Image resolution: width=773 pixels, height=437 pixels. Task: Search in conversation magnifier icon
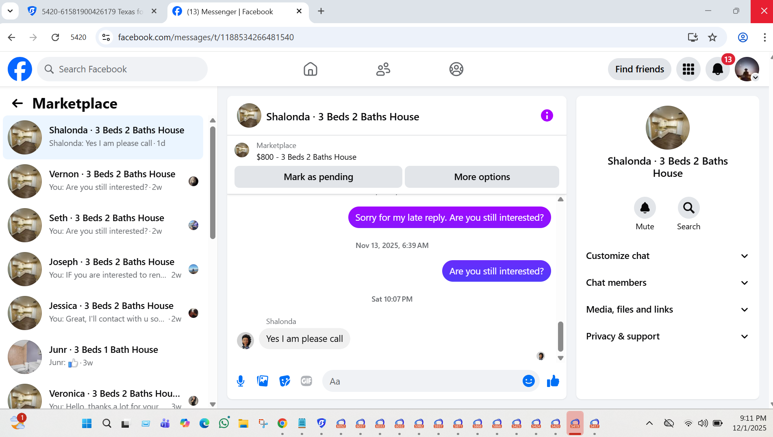(688, 208)
